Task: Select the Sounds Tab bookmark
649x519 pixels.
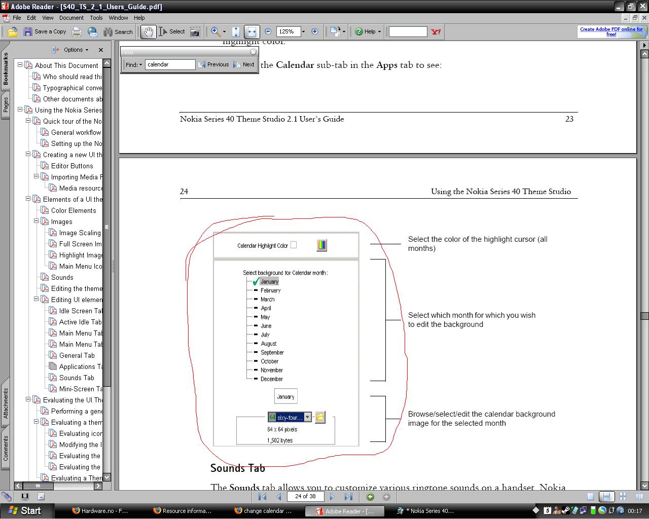Action: pos(76,378)
